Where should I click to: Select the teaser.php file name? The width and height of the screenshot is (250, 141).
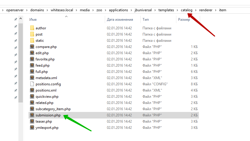coord(44,121)
